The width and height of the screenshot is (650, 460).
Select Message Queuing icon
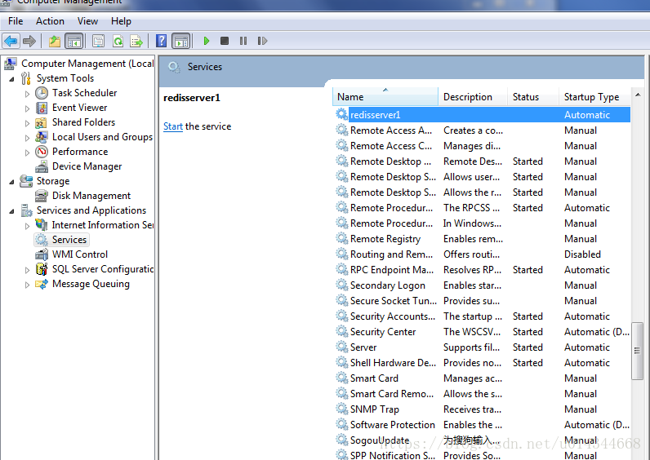(42, 284)
